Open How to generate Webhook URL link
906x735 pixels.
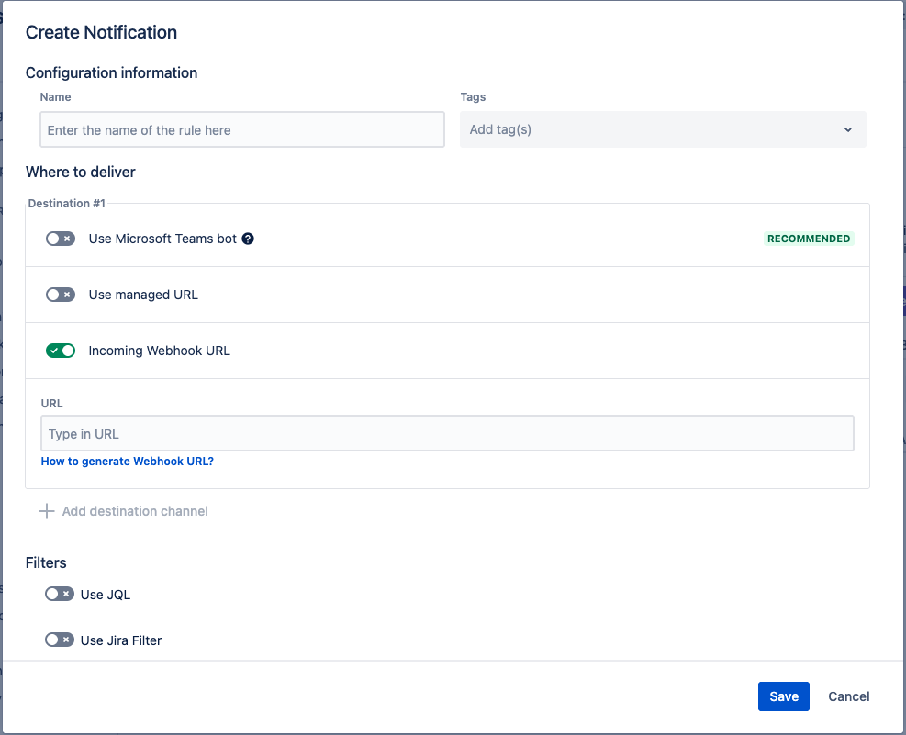(x=128, y=462)
